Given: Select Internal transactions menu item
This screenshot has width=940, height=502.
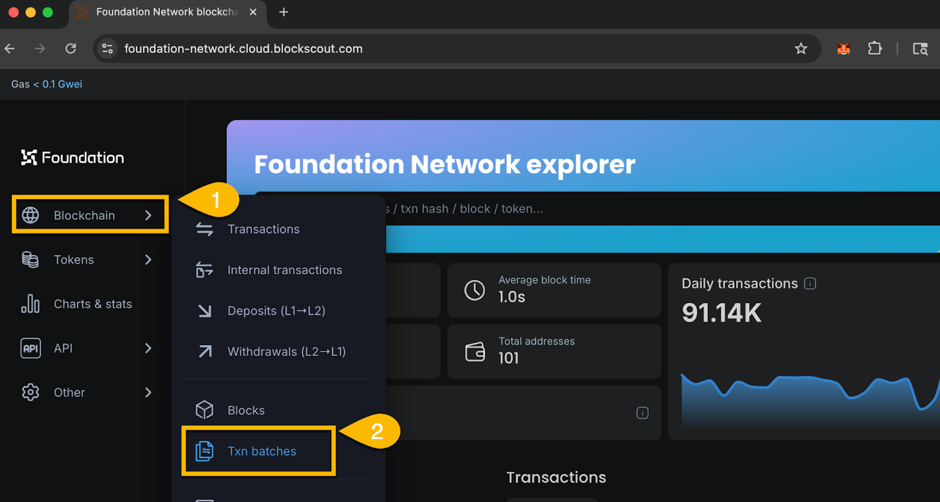Looking at the screenshot, I should click(285, 270).
